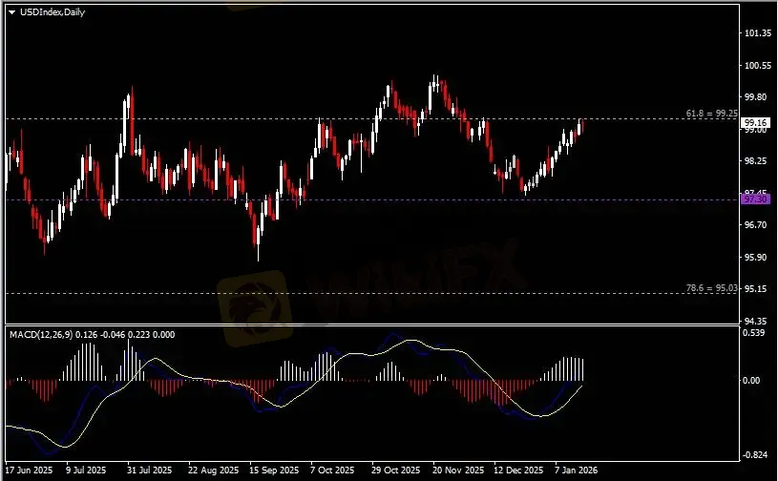Viewport: 778px width, 481px height.
Task: Select the 61.8 = 99.25 Fibonacci label
Action: [711, 114]
